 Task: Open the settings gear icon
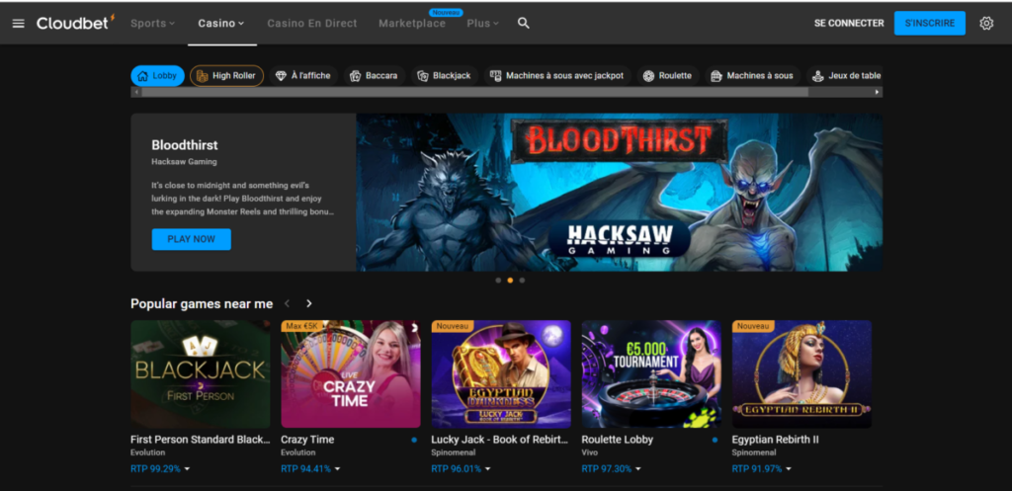(986, 24)
